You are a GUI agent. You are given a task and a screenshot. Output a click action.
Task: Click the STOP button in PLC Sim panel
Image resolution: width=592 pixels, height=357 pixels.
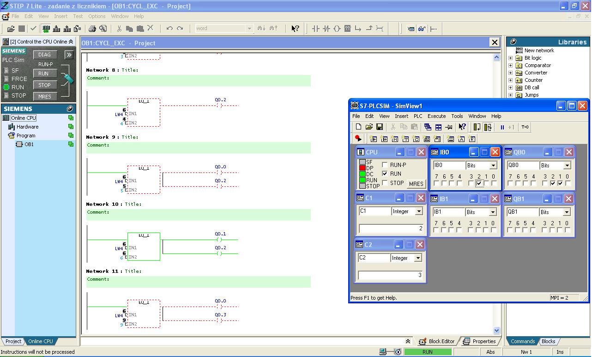point(45,85)
